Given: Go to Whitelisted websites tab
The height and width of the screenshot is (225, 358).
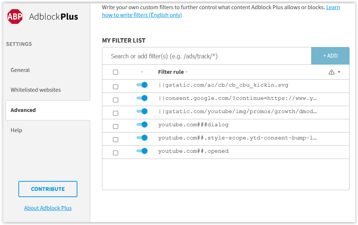Looking at the screenshot, I should point(36,90).
